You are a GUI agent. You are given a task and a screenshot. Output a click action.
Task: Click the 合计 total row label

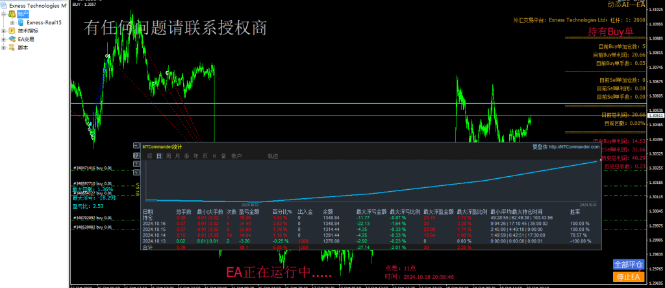147,247
